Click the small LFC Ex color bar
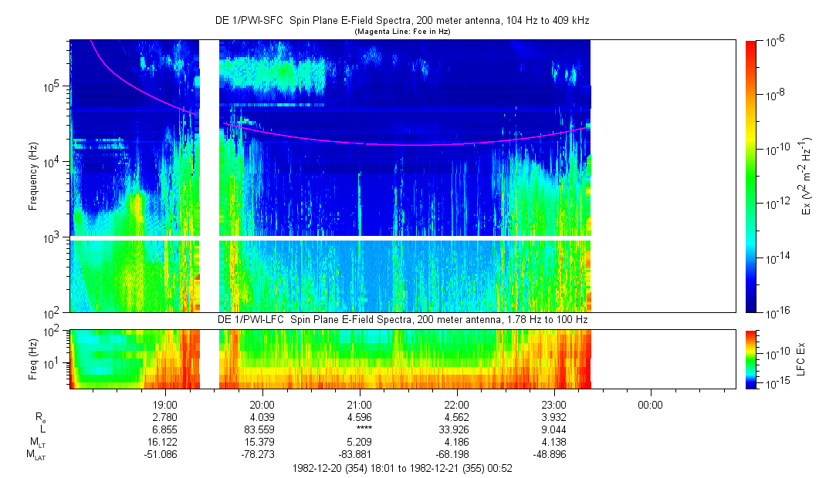 tap(752, 358)
